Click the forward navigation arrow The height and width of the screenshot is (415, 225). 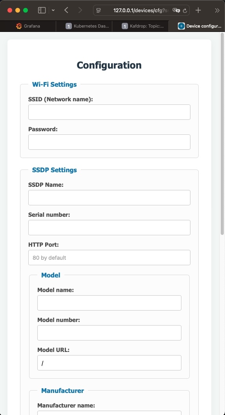(x=80, y=10)
